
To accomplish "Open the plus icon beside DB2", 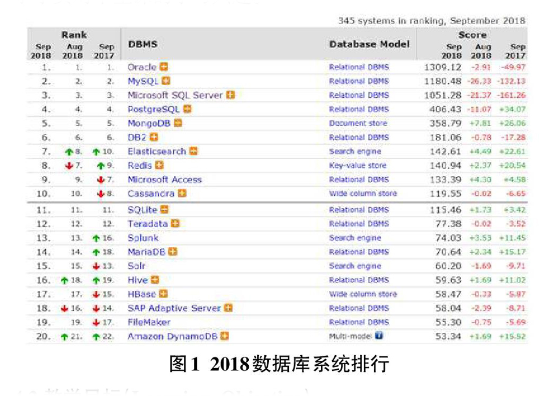I will point(154,137).
